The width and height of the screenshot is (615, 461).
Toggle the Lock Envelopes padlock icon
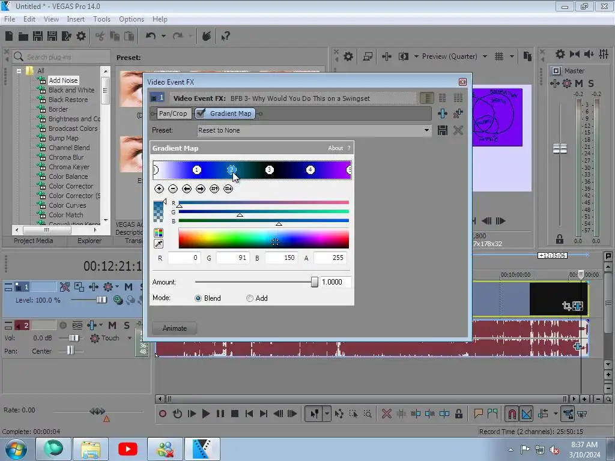tap(458, 414)
